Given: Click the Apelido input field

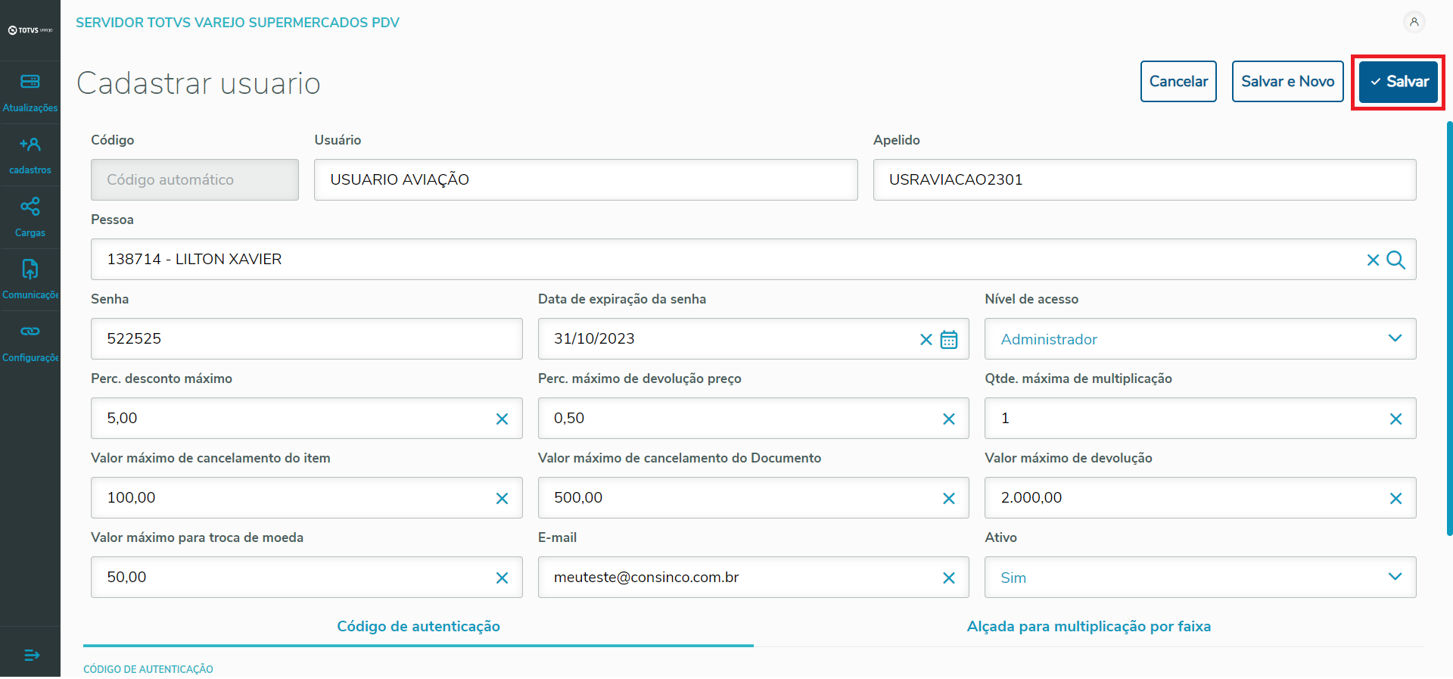Looking at the screenshot, I should (1144, 179).
